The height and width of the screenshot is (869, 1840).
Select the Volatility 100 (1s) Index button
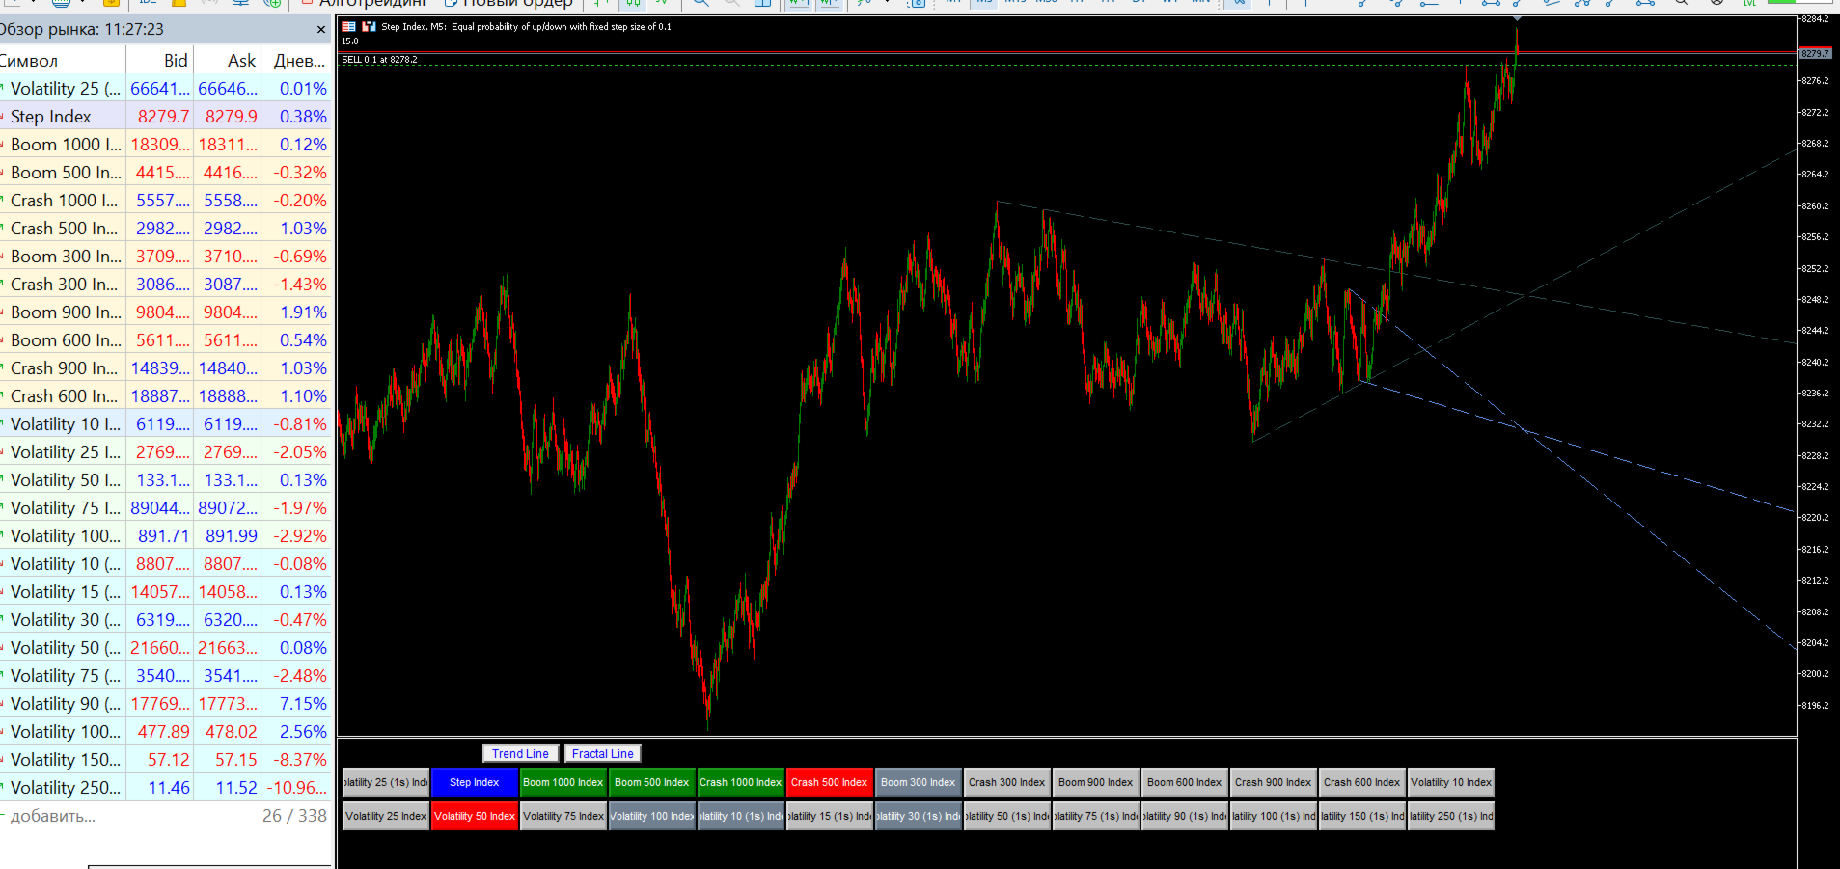pos(1273,816)
